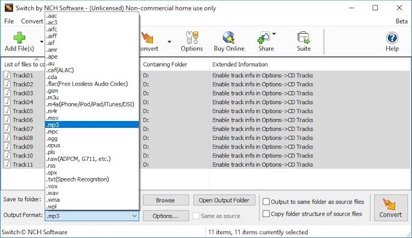Screen dimensions: 412x238
Task: Click the Beta label in the menu bar
Action: click(x=402, y=21)
